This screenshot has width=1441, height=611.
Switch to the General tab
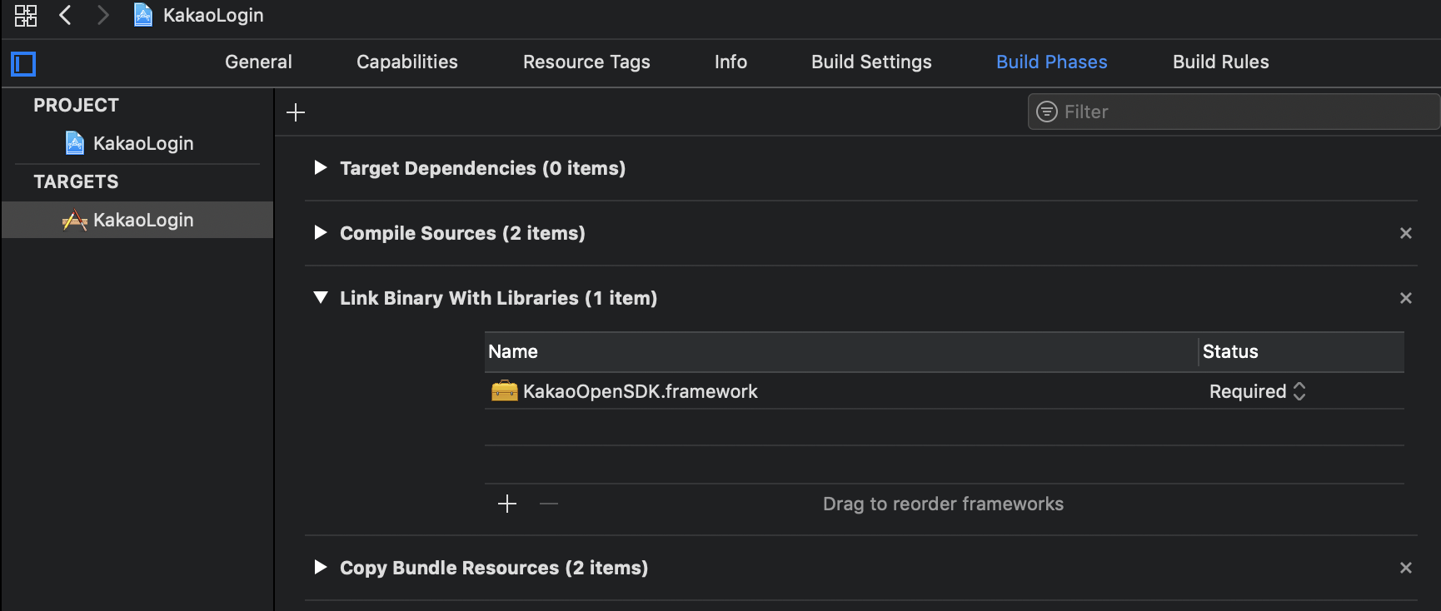(258, 62)
